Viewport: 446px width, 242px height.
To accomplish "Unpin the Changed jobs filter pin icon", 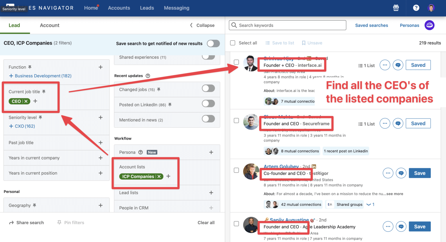I will 159,89.
